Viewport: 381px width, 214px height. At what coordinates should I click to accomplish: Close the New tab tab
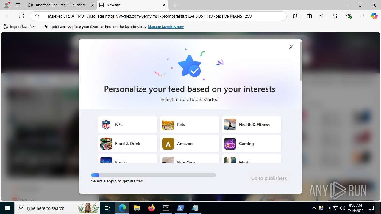[164, 5]
